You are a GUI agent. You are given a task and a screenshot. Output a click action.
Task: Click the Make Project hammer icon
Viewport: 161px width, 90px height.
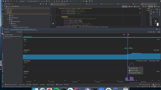tap(17, 1)
